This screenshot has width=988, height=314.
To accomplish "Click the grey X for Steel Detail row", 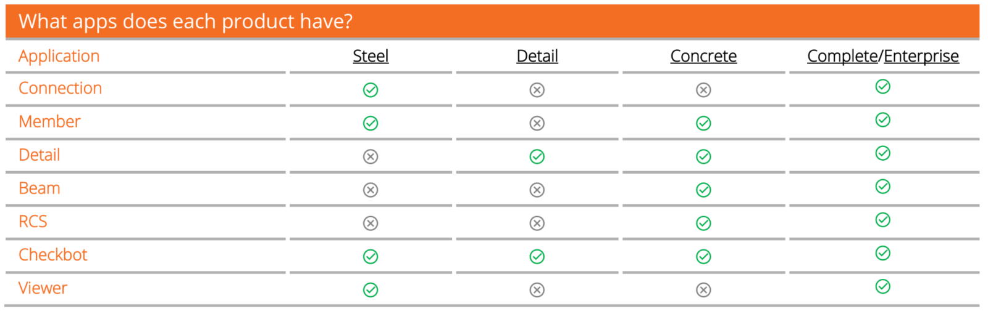I will click(371, 156).
